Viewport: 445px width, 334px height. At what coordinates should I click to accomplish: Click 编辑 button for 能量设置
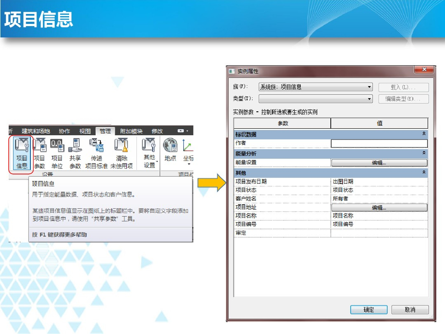(379, 163)
